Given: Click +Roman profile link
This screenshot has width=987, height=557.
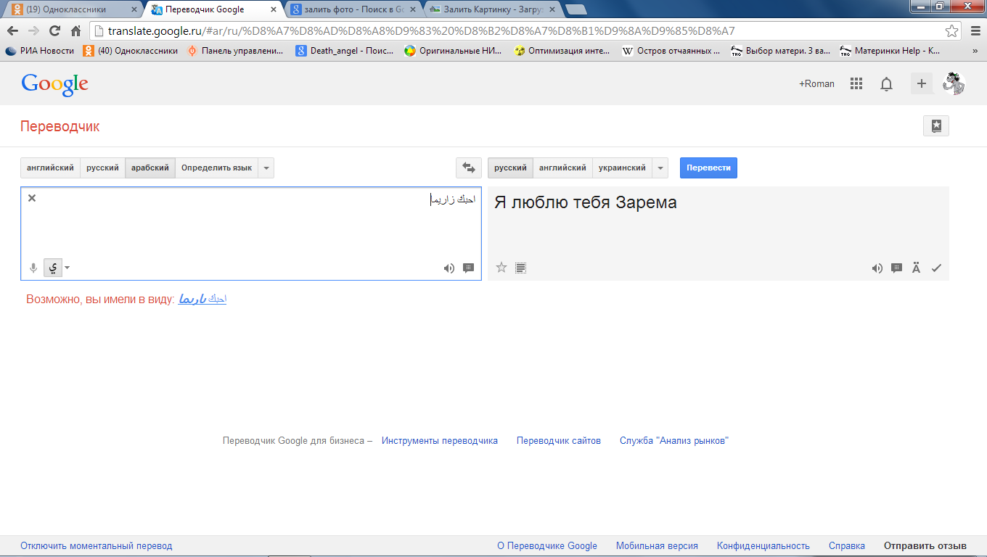Looking at the screenshot, I should (816, 83).
